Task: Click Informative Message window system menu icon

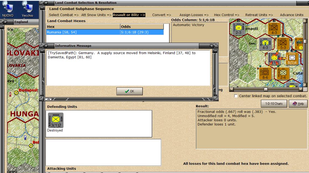Action: click(x=46, y=46)
